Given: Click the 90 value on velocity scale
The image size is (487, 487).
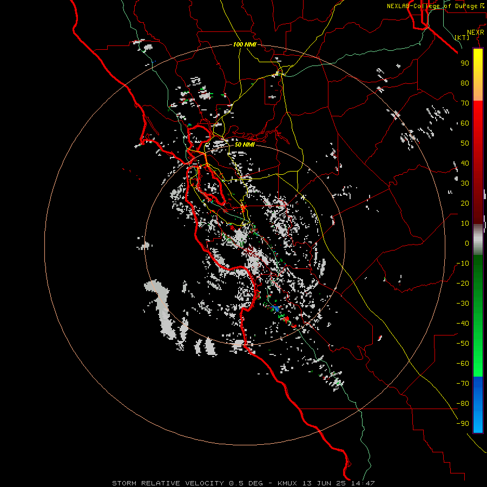Looking at the screenshot, I should point(465,63).
